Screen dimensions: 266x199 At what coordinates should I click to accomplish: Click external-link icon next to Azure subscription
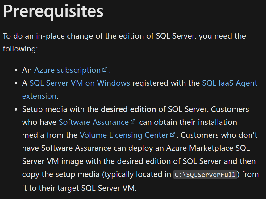[105, 69]
